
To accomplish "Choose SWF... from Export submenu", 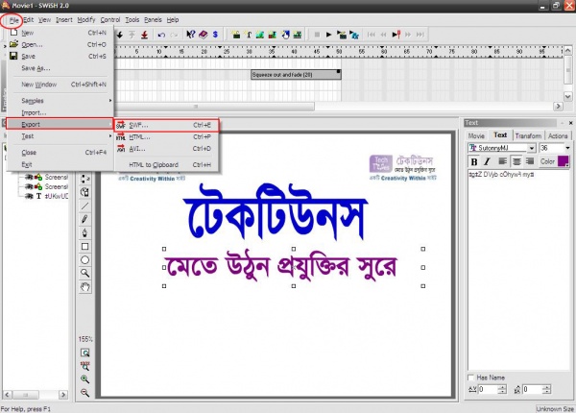I will click(167, 125).
